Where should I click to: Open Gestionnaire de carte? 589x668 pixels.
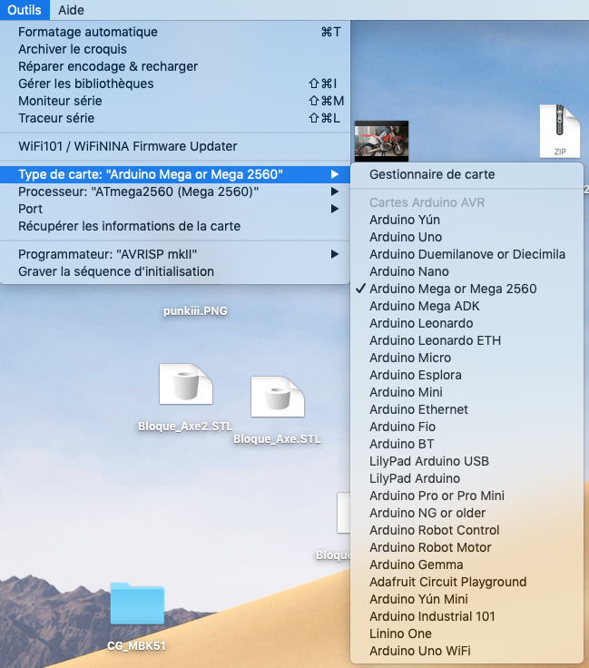[x=466, y=174]
